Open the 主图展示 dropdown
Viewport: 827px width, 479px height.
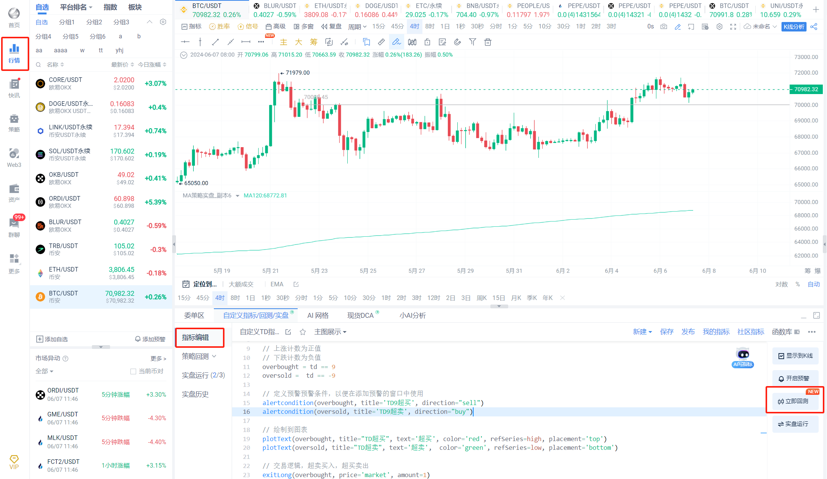(x=330, y=332)
